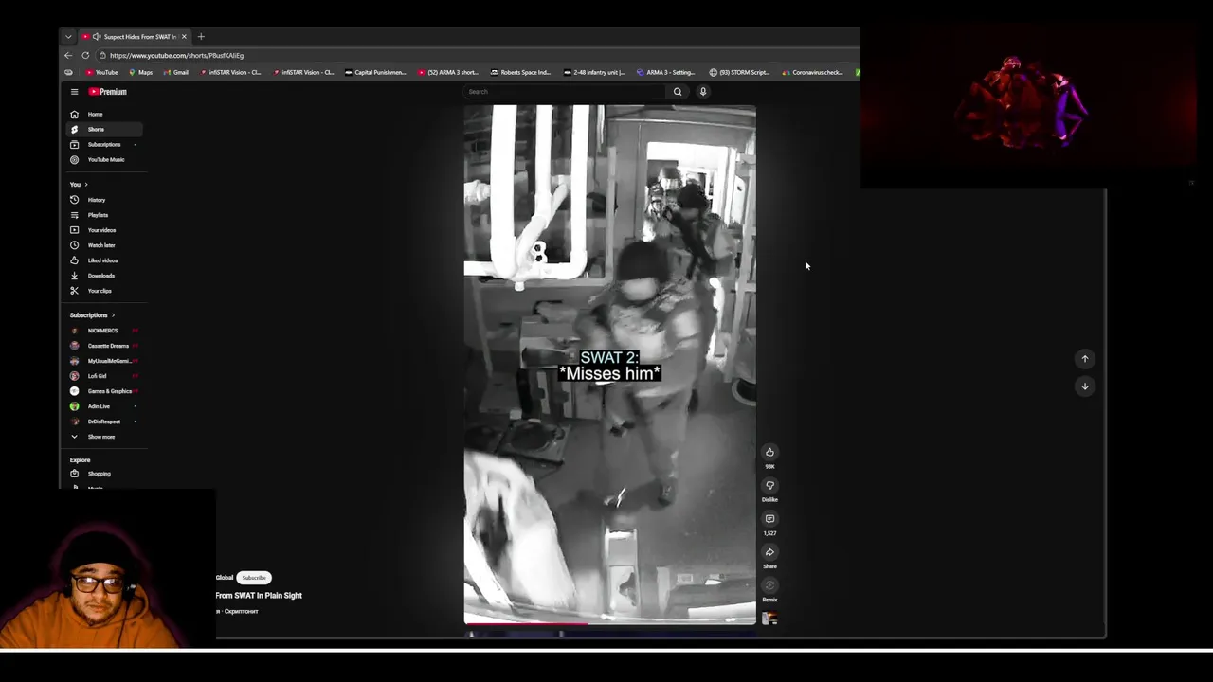Click the Shorts video progress bar
The image size is (1213, 682).
(609, 623)
